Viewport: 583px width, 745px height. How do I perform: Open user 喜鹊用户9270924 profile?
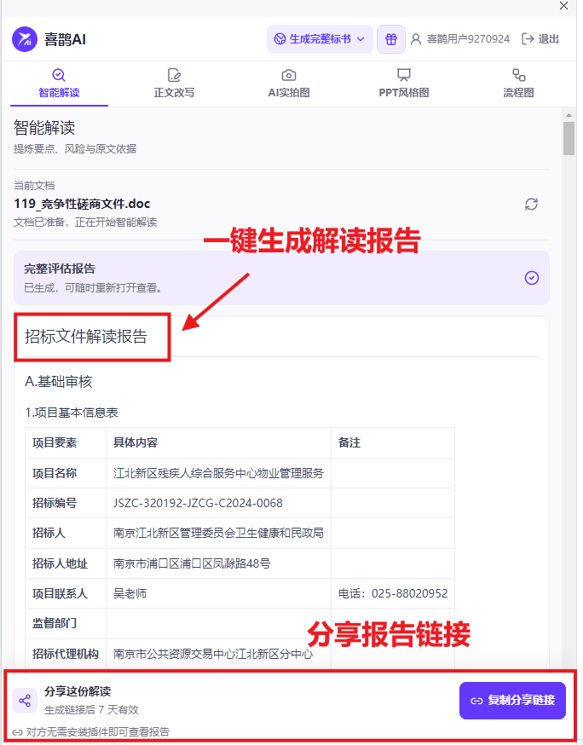click(x=468, y=39)
